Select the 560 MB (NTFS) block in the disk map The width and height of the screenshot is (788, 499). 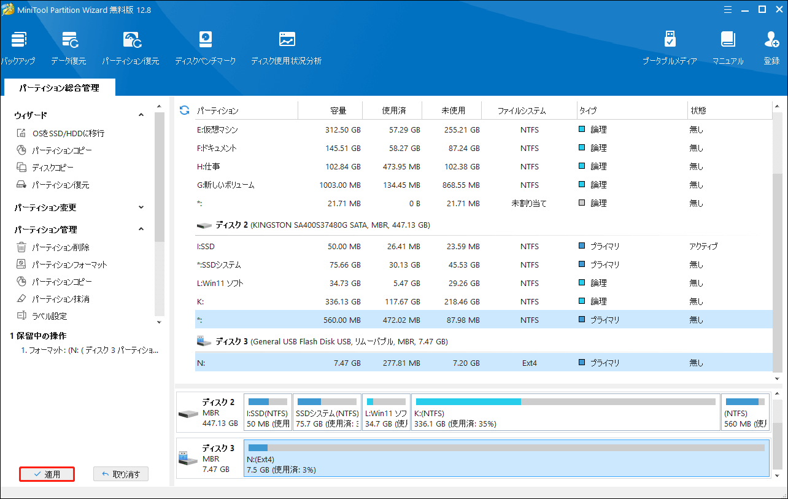[745, 413]
